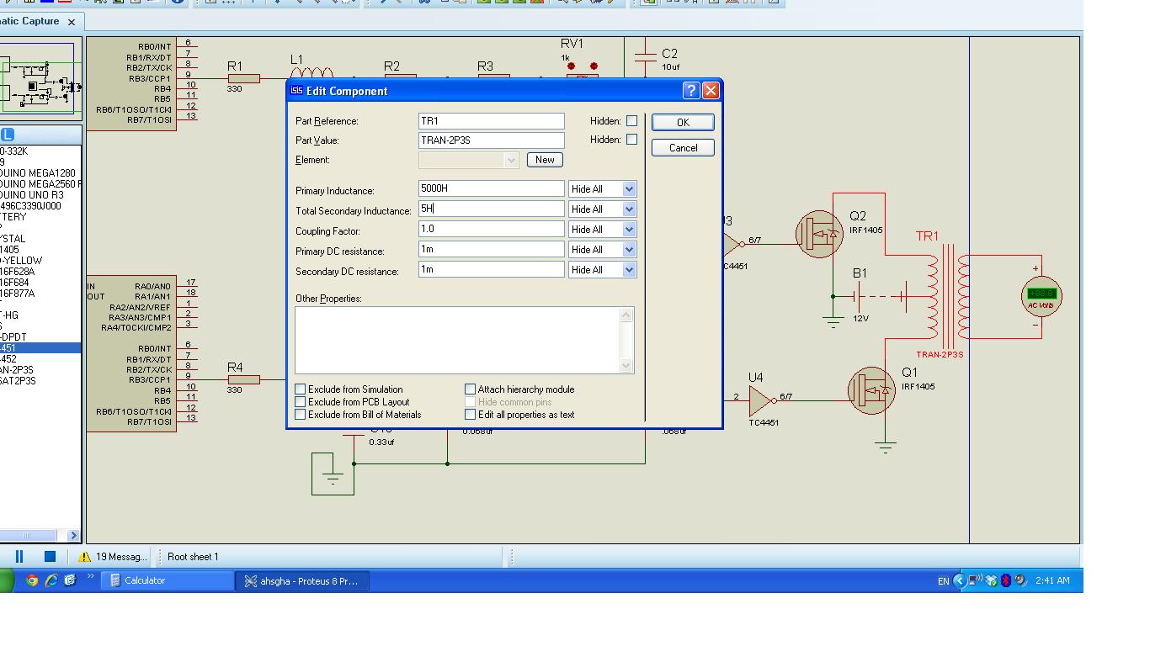Click the Primary Inductance field 5000H
Image resolution: width=1150 pixels, height=646 pixels.
492,188
